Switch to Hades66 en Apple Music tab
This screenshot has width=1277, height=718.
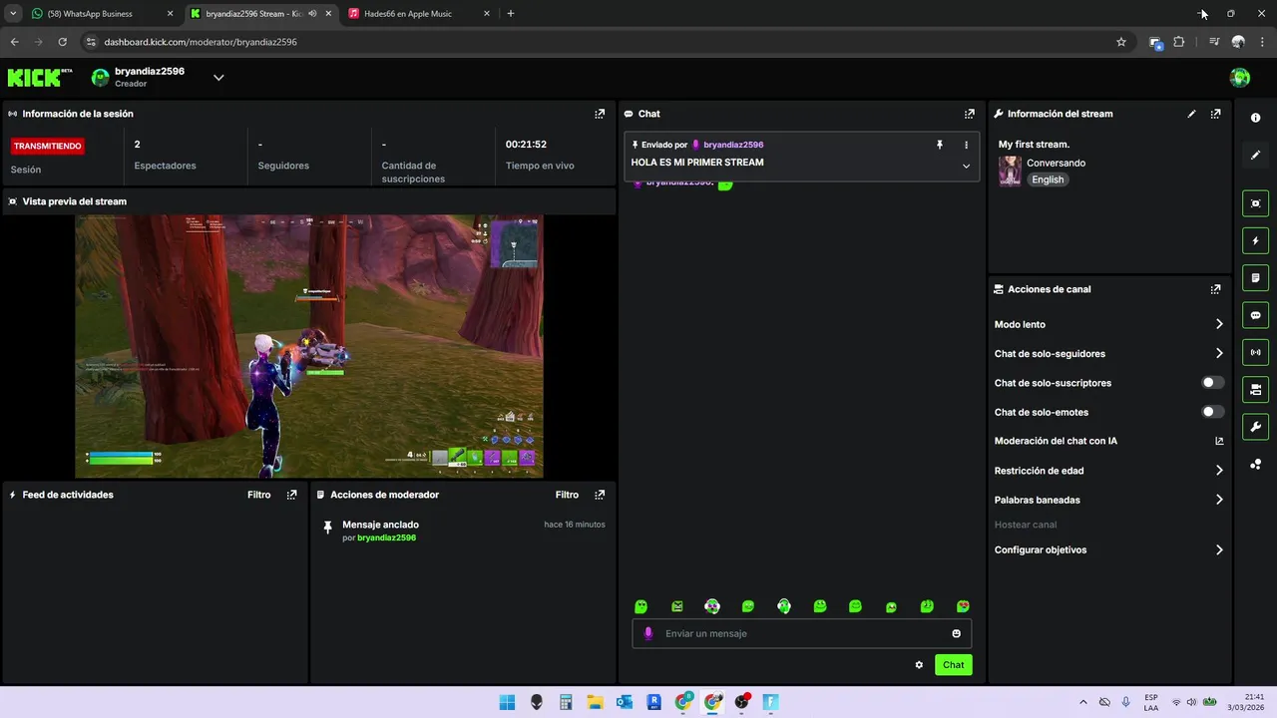coord(419,14)
